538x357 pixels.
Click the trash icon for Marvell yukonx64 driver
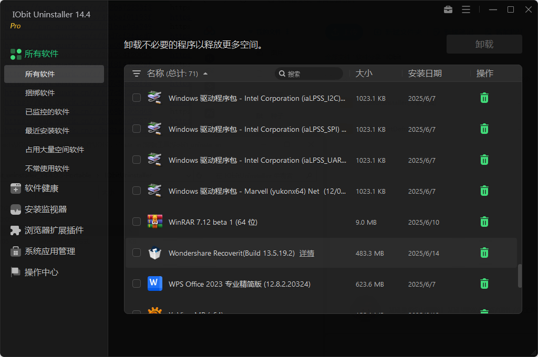[x=484, y=191]
